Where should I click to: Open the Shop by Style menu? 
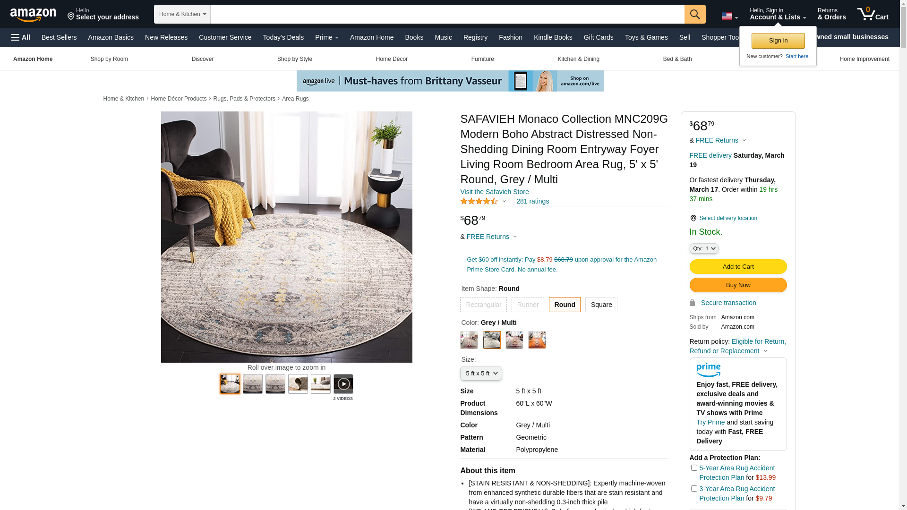click(295, 59)
